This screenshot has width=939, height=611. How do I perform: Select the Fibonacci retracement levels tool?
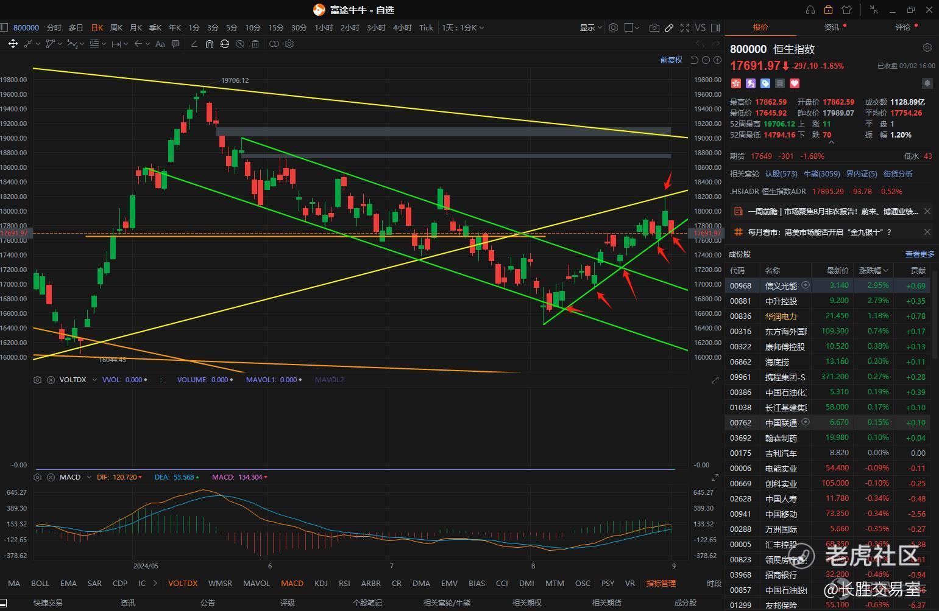coord(94,44)
